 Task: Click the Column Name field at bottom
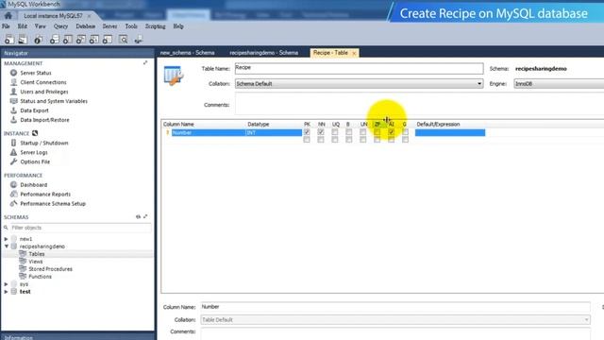tap(395, 307)
